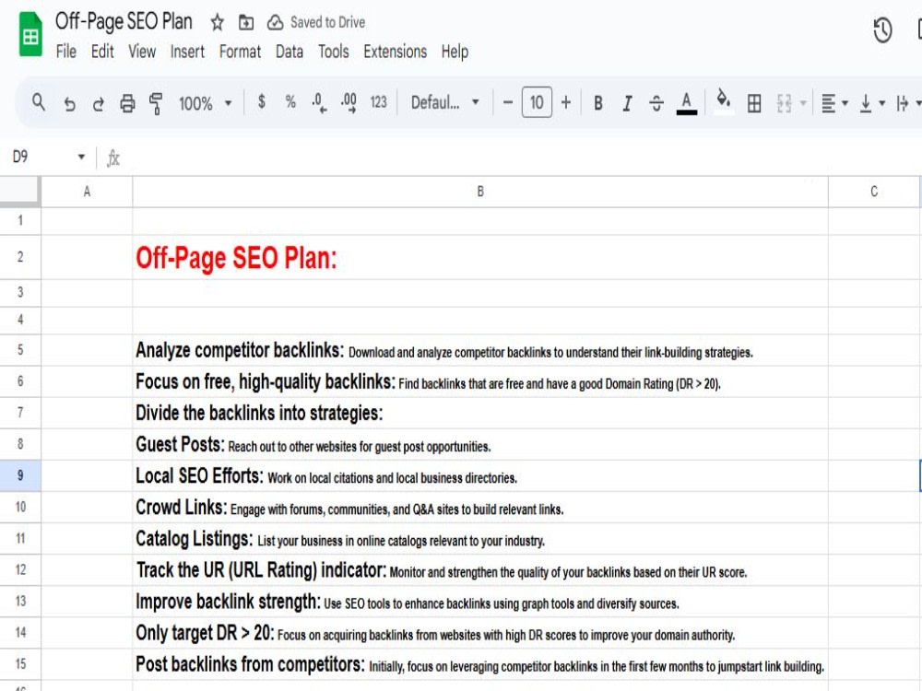Open the Format menu
The height and width of the screenshot is (691, 922).
(x=240, y=52)
